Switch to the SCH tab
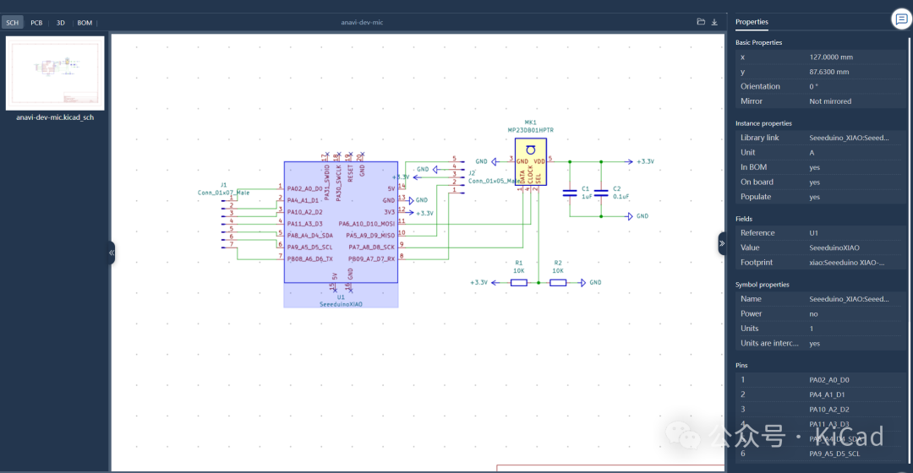Image resolution: width=913 pixels, height=473 pixels. point(12,23)
